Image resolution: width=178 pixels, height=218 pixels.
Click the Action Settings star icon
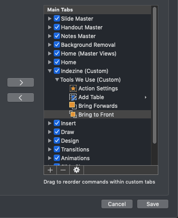click(73, 89)
